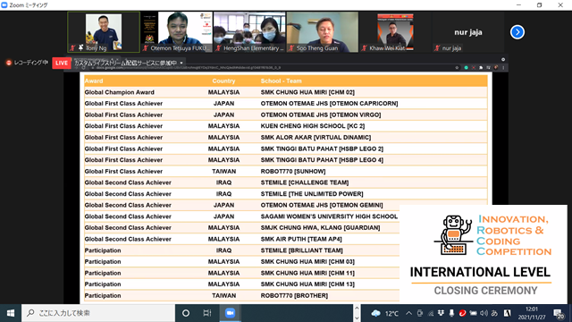
Task: Click 'SMK TINGGI BATU PAHAT [HSBP LEGO 4]' cell
Action: (x=322, y=160)
